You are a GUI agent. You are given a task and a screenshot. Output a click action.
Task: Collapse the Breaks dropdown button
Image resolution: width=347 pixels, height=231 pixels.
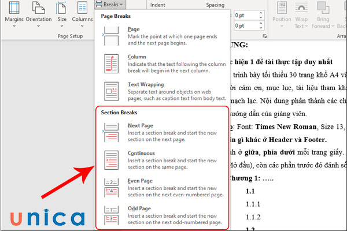110,5
